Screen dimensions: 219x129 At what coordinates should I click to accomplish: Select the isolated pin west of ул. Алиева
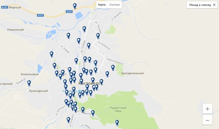(51, 54)
